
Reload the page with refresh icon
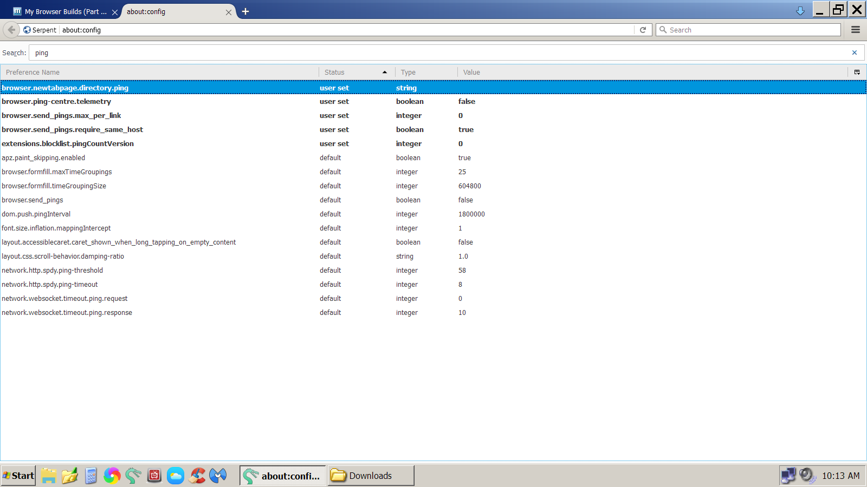pyautogui.click(x=643, y=30)
